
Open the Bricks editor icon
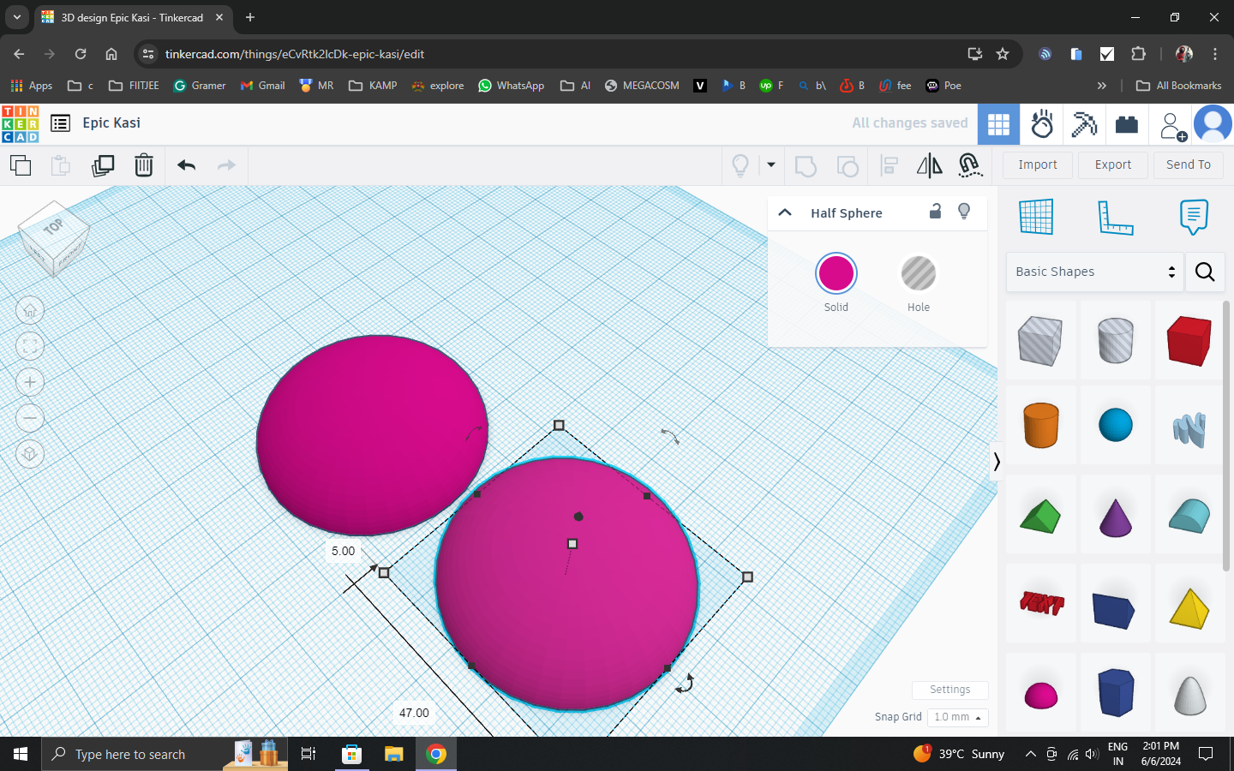tap(1127, 125)
